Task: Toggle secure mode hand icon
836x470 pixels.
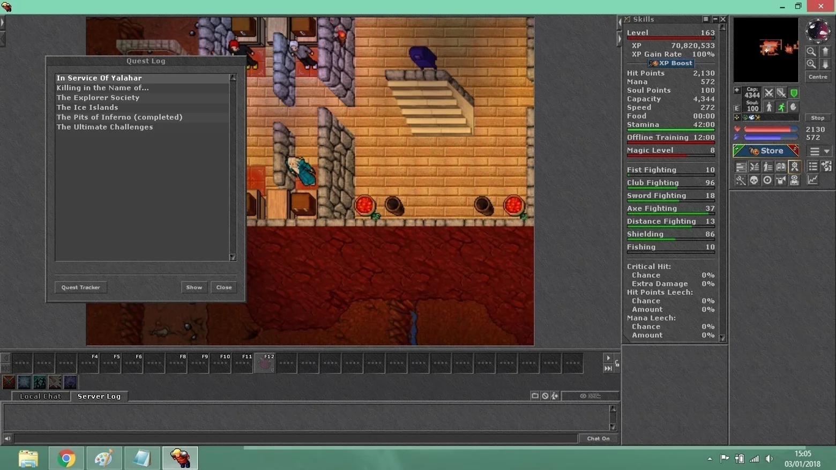Action: click(x=794, y=107)
